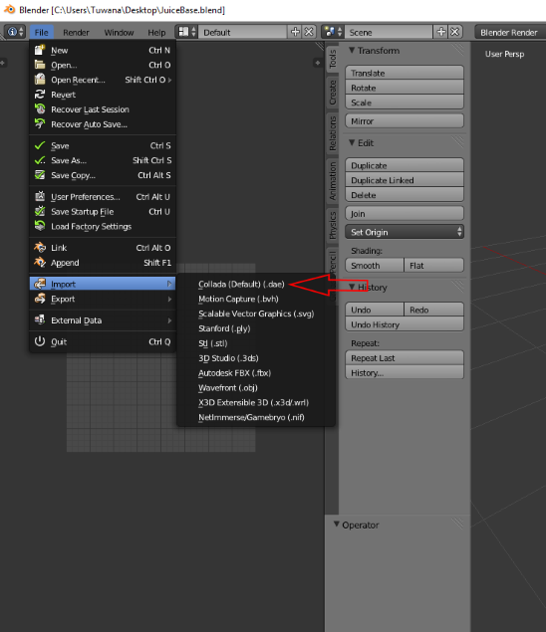Choose Stl (.stl) import
546x632 pixels.
point(256,343)
